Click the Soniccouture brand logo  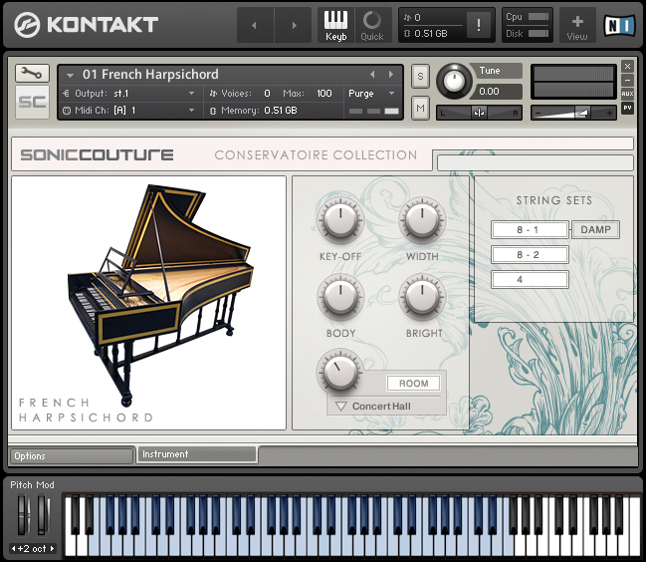click(x=98, y=155)
